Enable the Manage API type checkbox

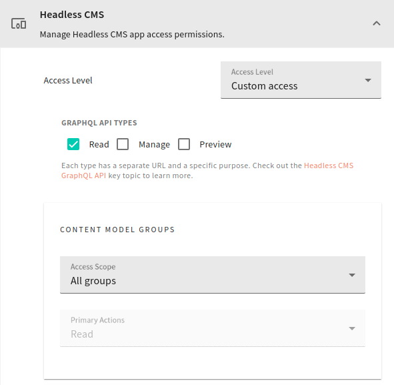[123, 144]
